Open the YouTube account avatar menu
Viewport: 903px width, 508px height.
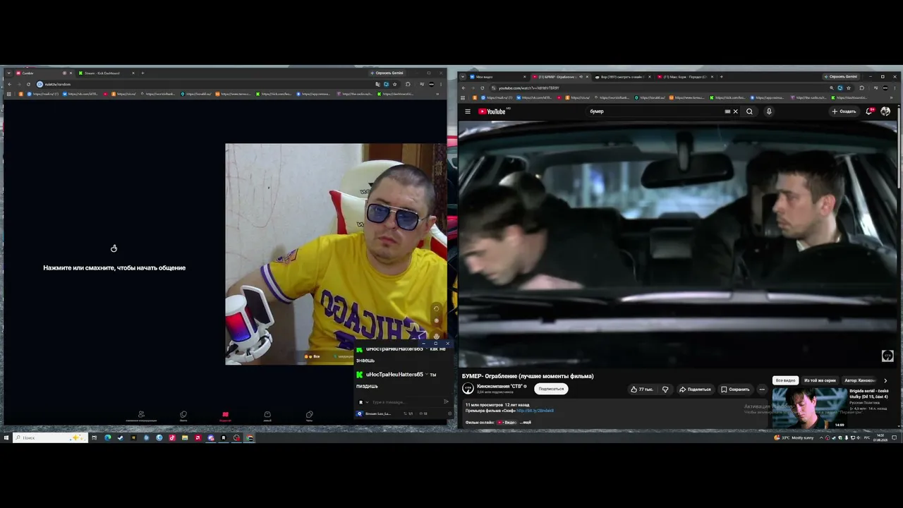(x=885, y=111)
